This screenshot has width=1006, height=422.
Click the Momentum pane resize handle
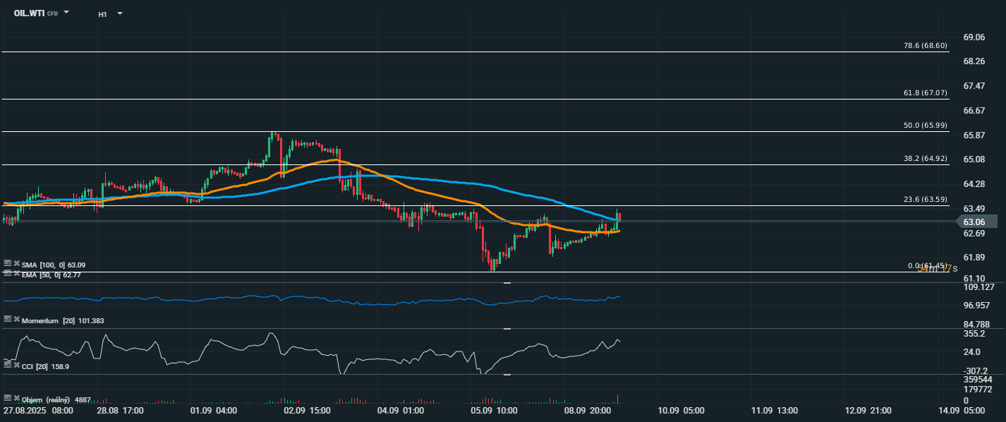(507, 283)
